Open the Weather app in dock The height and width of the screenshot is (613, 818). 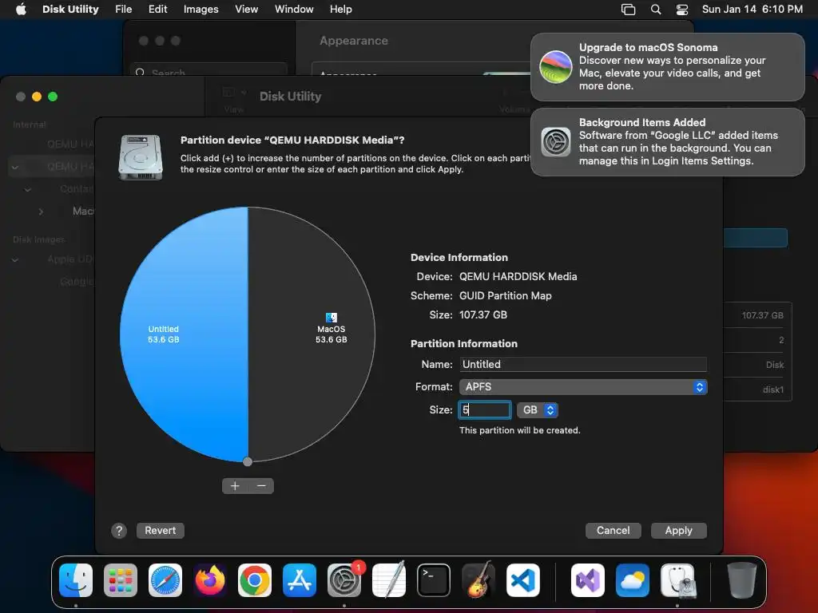coord(633,579)
